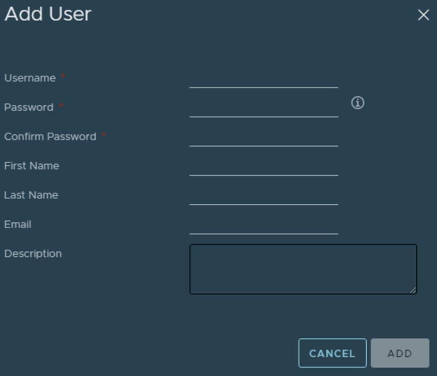This screenshot has height=376, width=437.
Task: Click the Add User dialog title
Action: click(48, 14)
